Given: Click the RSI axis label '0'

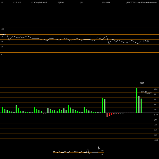Looking at the screenshot, I should [x=2, y=54].
